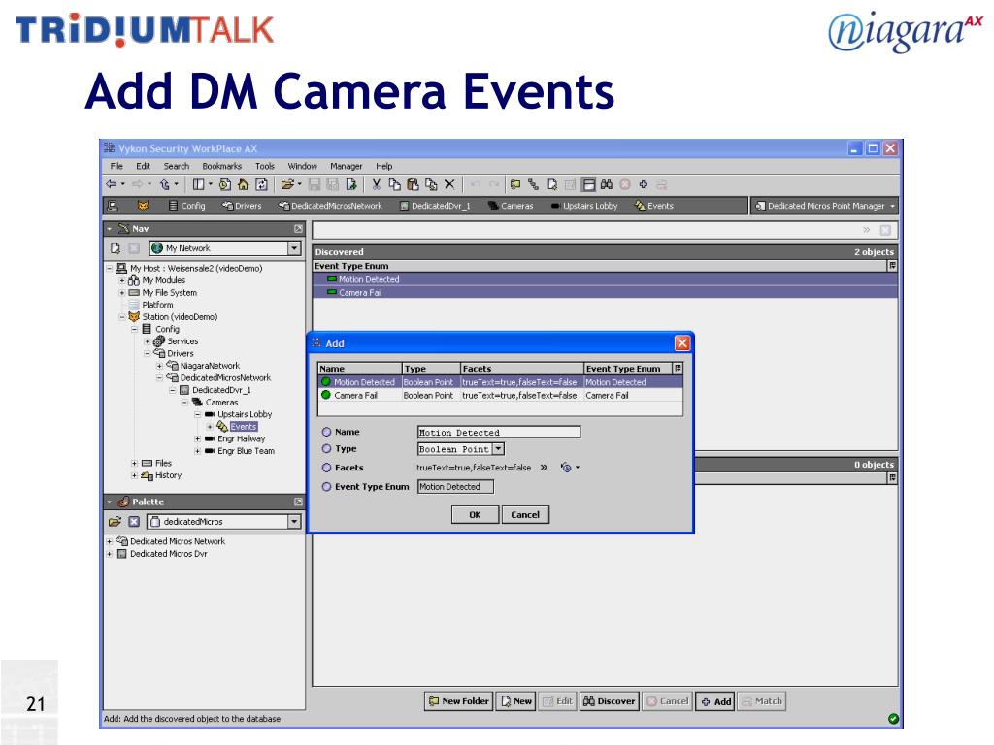Open the Tools menu
The height and width of the screenshot is (745, 994).
[x=265, y=166]
